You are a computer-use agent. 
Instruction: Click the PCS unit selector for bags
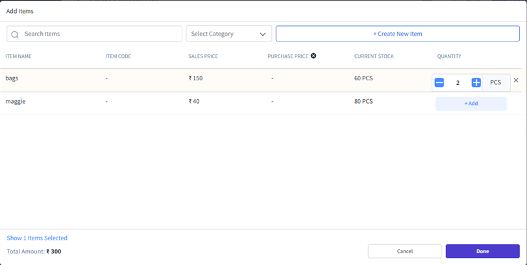pyautogui.click(x=496, y=83)
